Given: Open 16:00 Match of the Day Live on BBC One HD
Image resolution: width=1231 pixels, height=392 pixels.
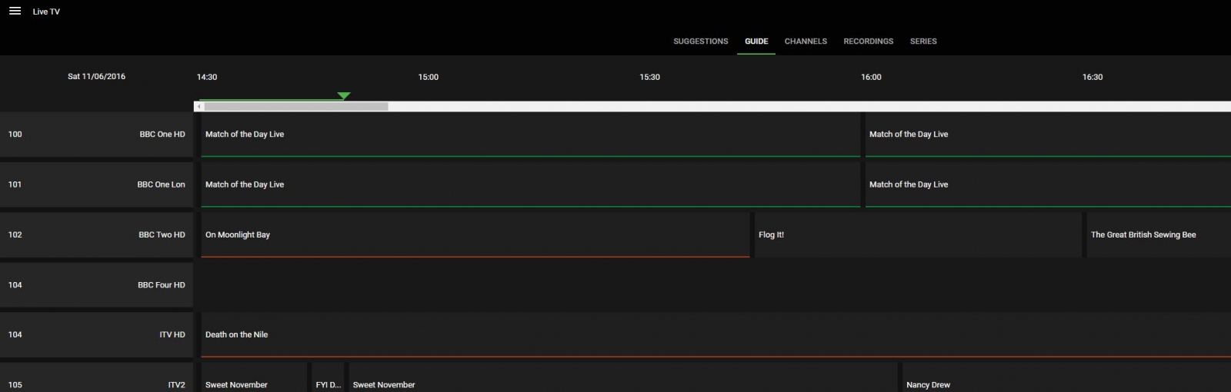Looking at the screenshot, I should coord(1048,135).
